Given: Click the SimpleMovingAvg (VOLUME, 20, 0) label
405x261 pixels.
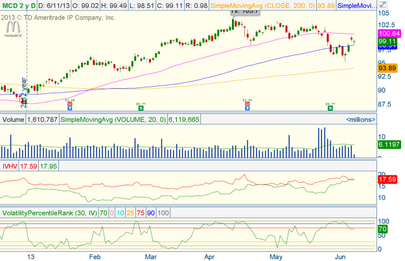Looking at the screenshot, I should coord(113,120).
